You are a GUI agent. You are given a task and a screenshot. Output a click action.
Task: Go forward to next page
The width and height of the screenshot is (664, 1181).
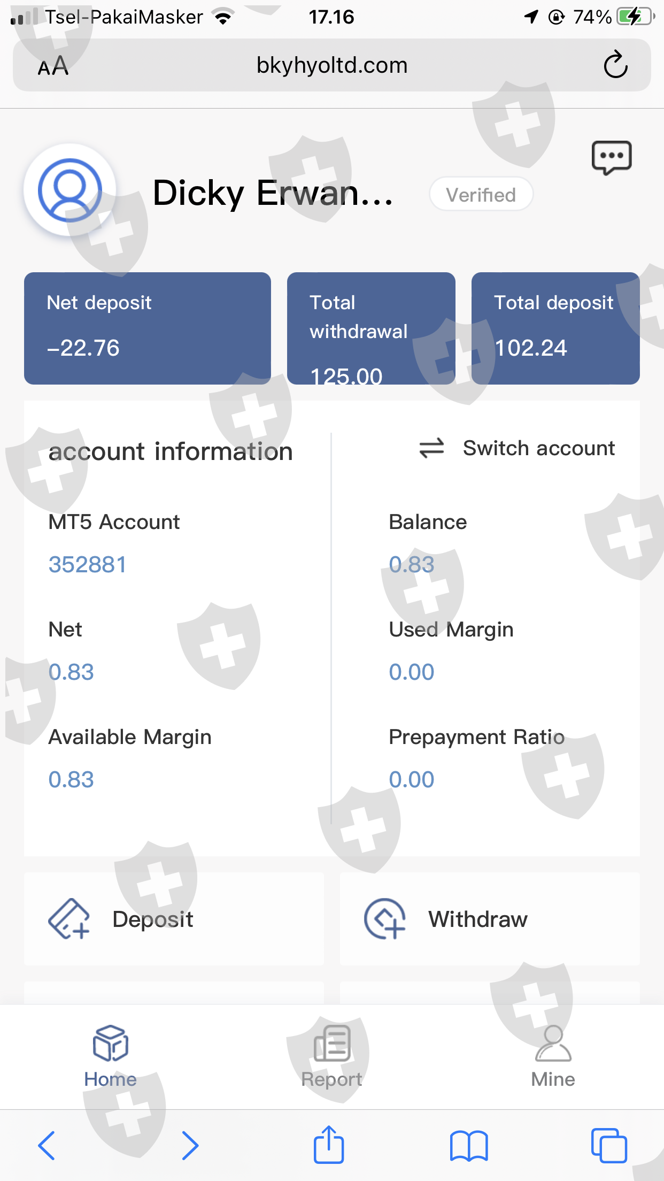point(190,1146)
